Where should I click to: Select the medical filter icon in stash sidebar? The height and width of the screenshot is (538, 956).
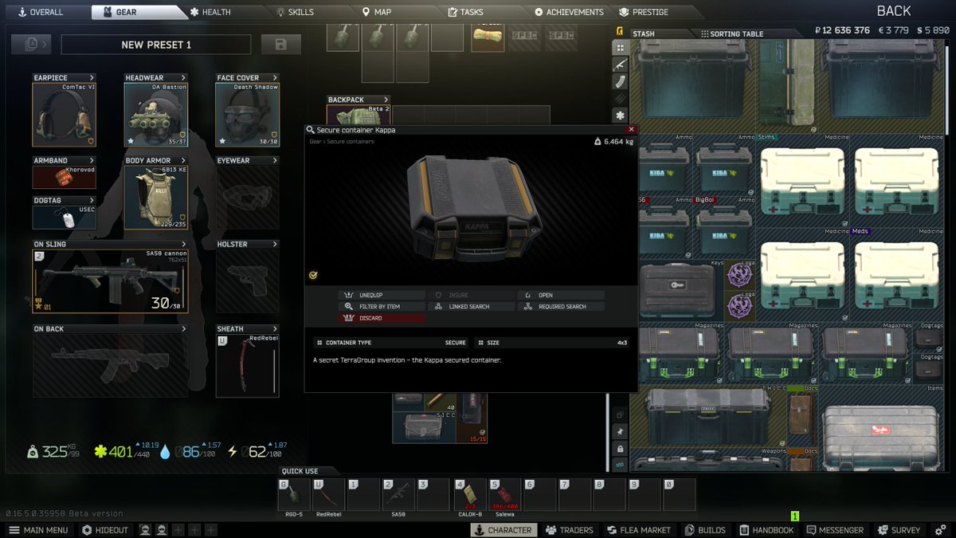click(620, 115)
